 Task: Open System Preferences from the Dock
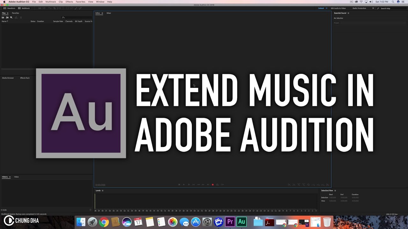click(x=207, y=222)
